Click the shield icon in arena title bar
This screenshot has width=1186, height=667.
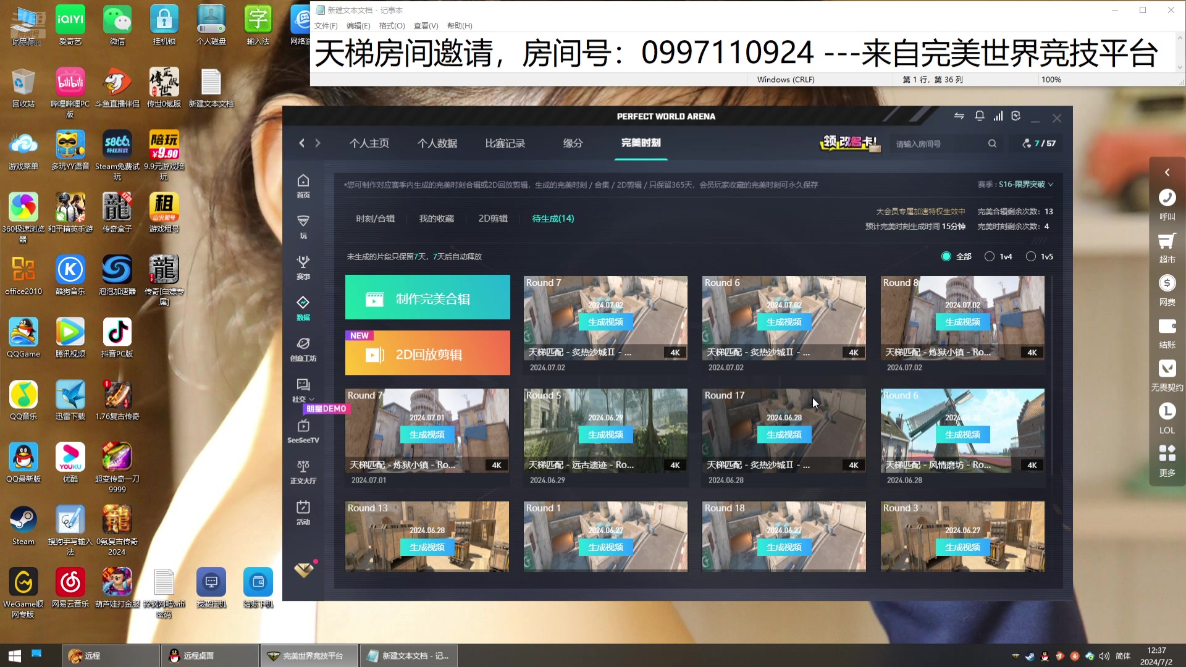[1016, 116]
